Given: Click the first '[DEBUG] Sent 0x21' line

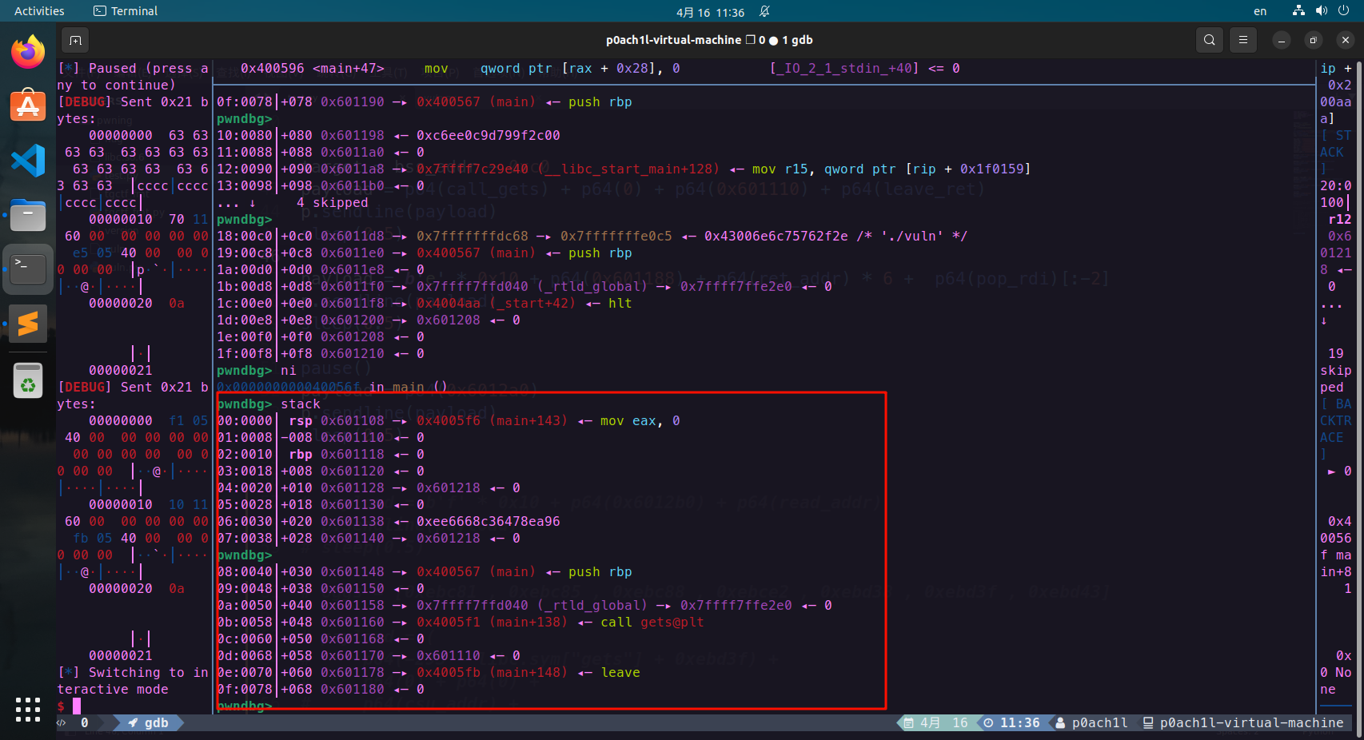Looking at the screenshot, I should click(x=133, y=110).
